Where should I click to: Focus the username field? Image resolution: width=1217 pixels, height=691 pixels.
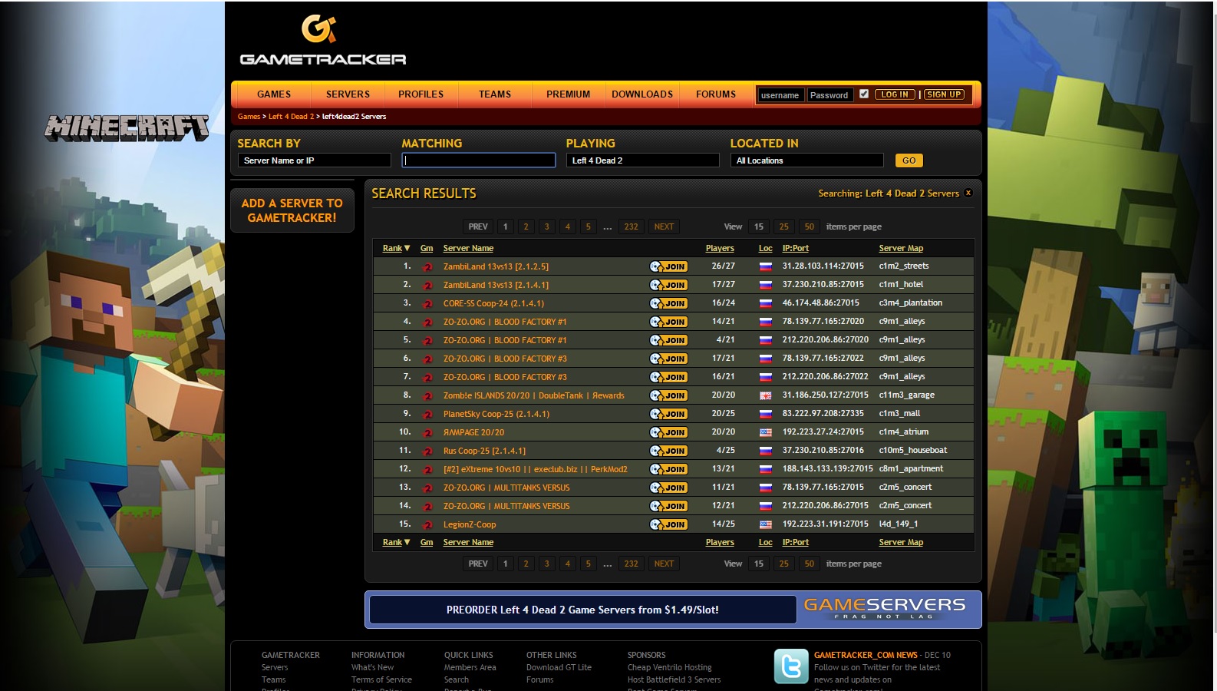pyautogui.click(x=780, y=95)
